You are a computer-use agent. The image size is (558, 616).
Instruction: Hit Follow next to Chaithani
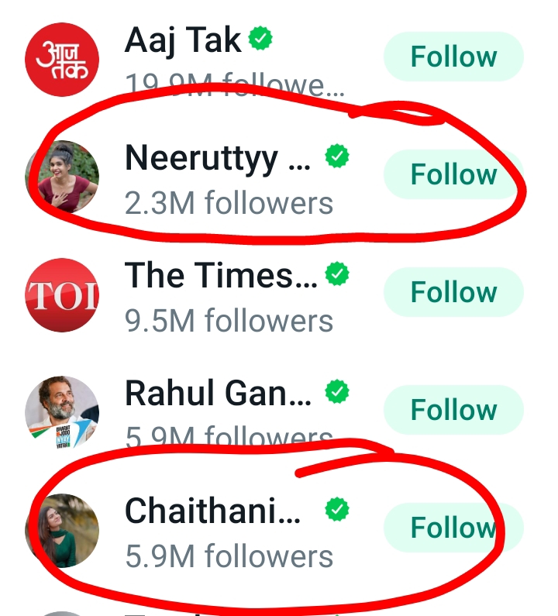(x=453, y=528)
